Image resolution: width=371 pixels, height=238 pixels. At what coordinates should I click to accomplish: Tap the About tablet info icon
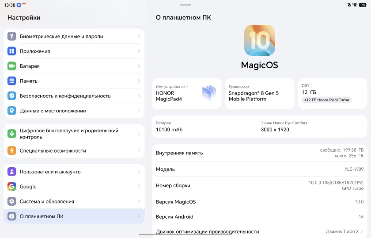(x=11, y=216)
